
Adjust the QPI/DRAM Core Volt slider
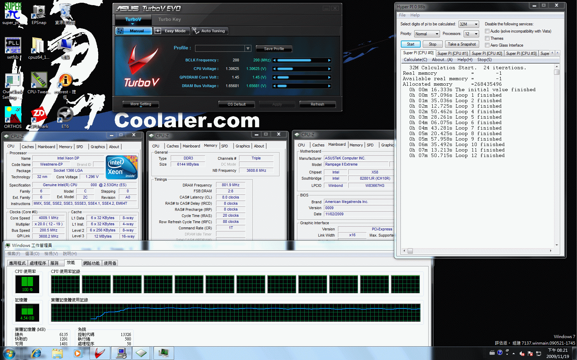point(302,77)
